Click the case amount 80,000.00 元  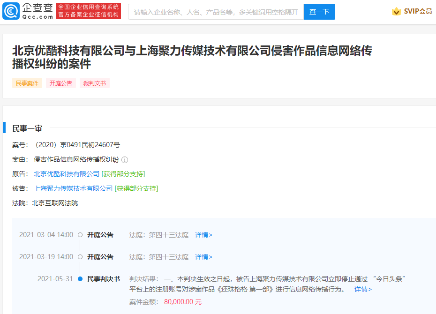[x=183, y=302]
